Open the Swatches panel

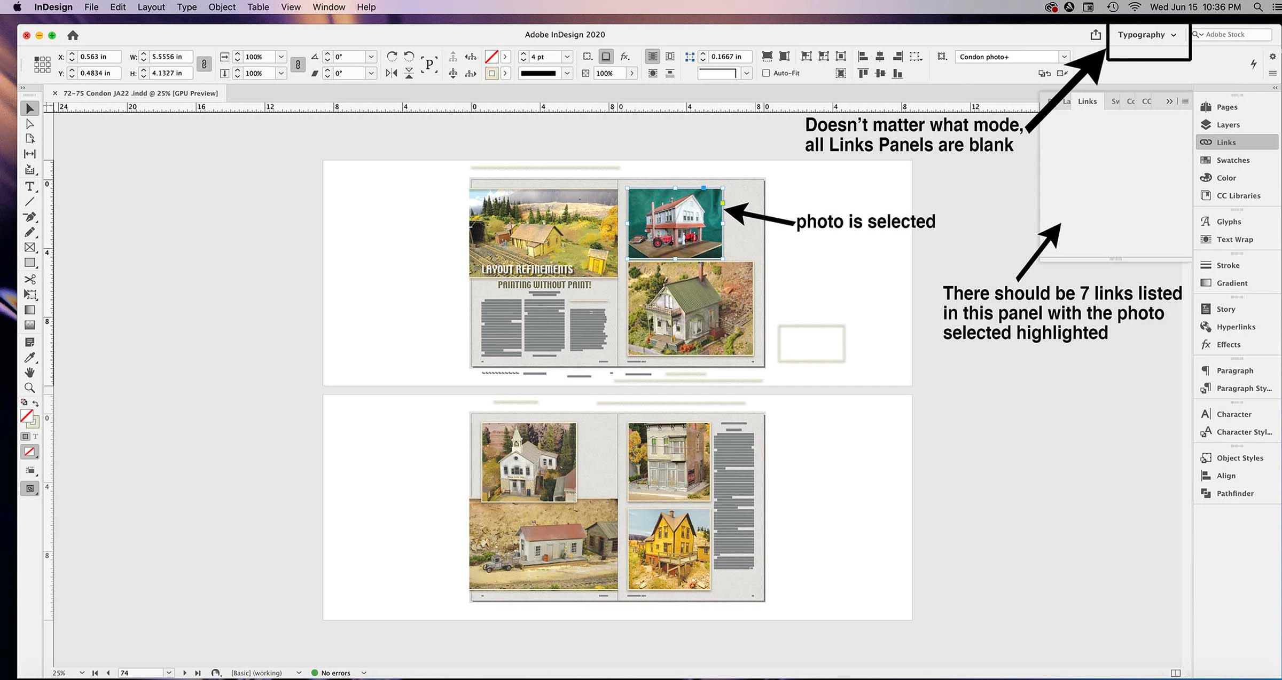1232,160
